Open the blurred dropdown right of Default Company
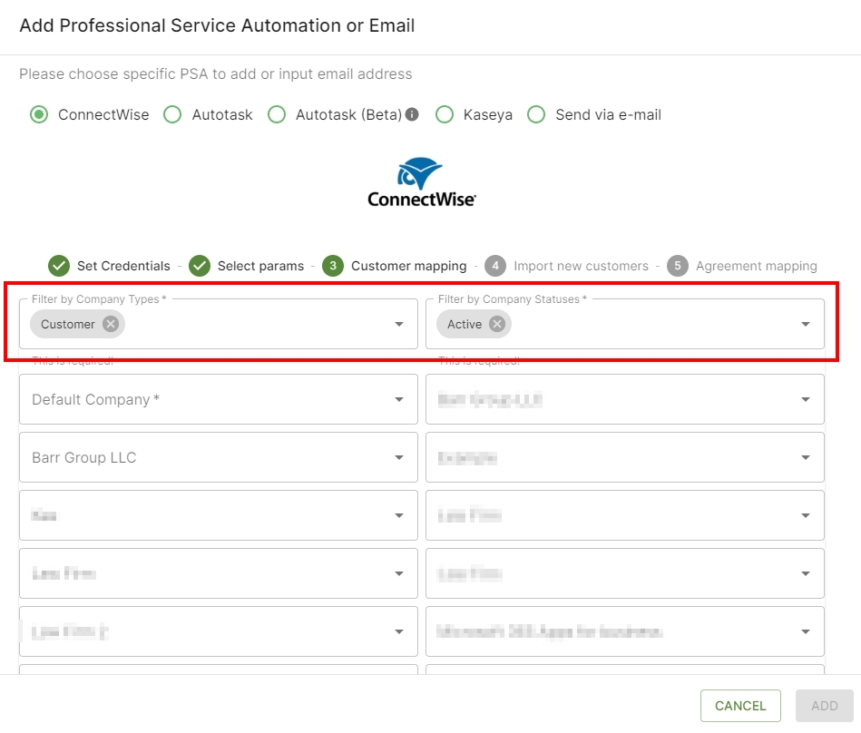The width and height of the screenshot is (861, 733). tap(625, 399)
